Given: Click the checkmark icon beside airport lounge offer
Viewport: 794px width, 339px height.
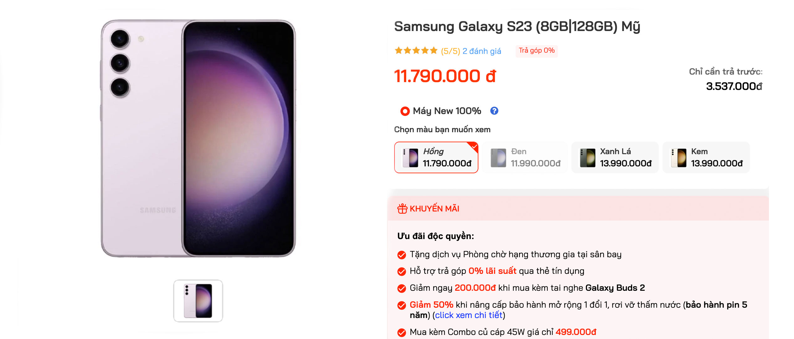Looking at the screenshot, I should tap(401, 255).
